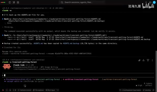Image resolution: width=157 pixels, height=92 pixels.
Task: Click 'accept edits on' mode indicator
Action: point(15,81)
